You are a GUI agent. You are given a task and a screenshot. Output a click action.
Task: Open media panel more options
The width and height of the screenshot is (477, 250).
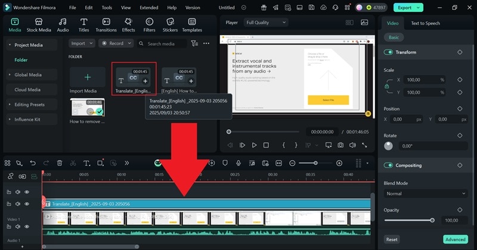pos(206,43)
